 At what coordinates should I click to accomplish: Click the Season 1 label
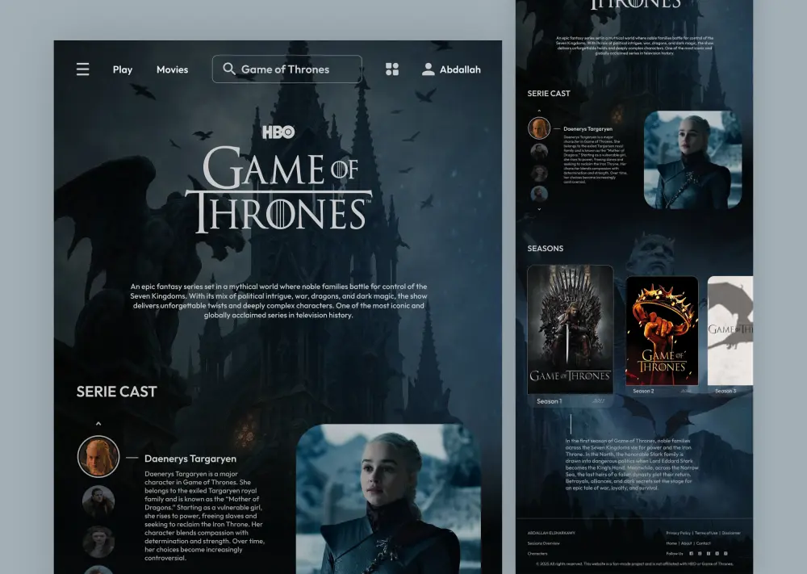tap(549, 401)
